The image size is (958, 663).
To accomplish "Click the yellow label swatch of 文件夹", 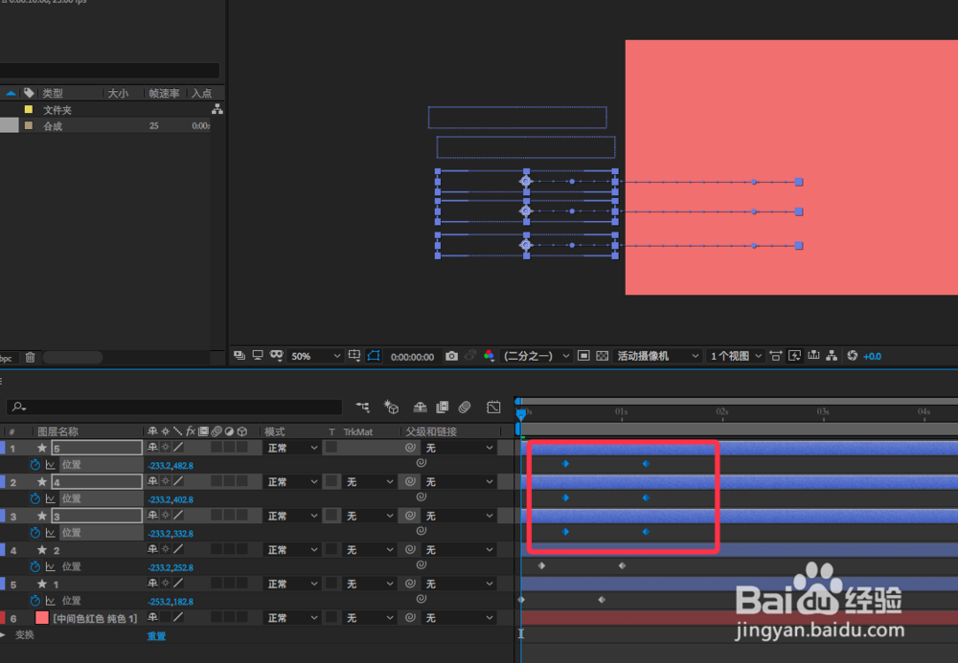I will coord(28,109).
